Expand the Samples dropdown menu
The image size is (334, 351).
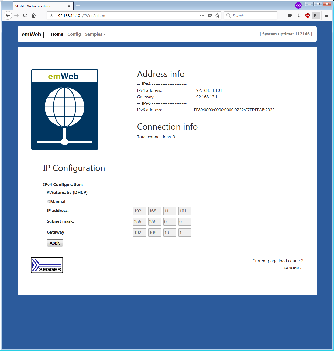pos(95,34)
